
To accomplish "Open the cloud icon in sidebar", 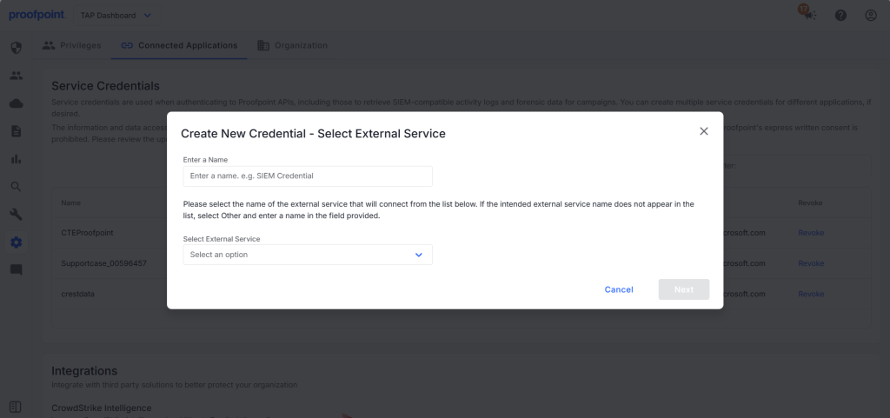I will (16, 103).
